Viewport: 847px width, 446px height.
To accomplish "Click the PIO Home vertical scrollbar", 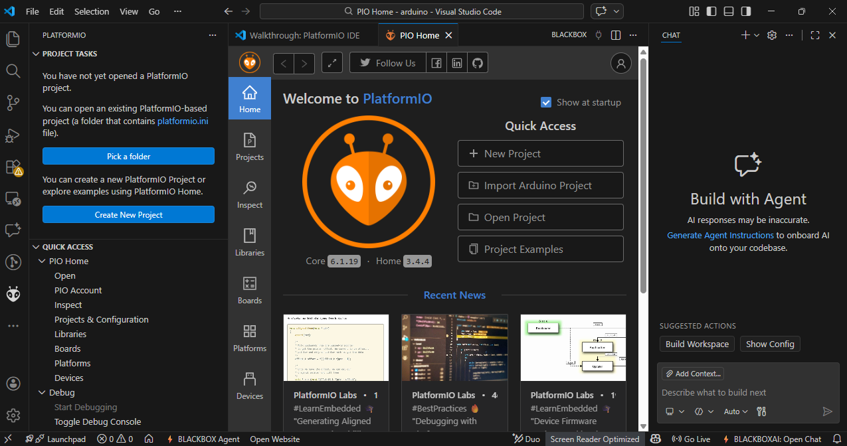I will [x=643, y=175].
